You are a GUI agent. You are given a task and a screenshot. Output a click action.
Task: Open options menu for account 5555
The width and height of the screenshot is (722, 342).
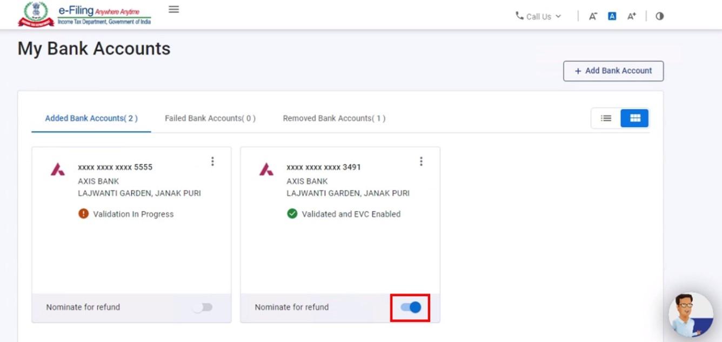[x=213, y=161]
